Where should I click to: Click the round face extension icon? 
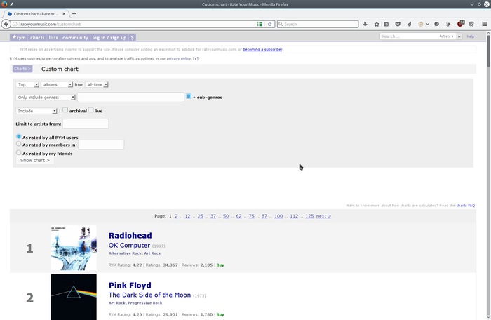coord(421,24)
